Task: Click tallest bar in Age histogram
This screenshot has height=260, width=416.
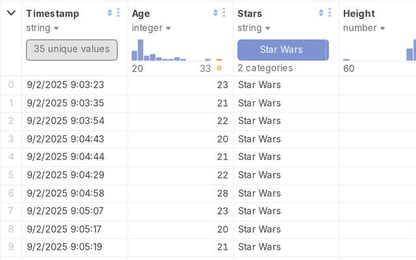Action: point(140,51)
